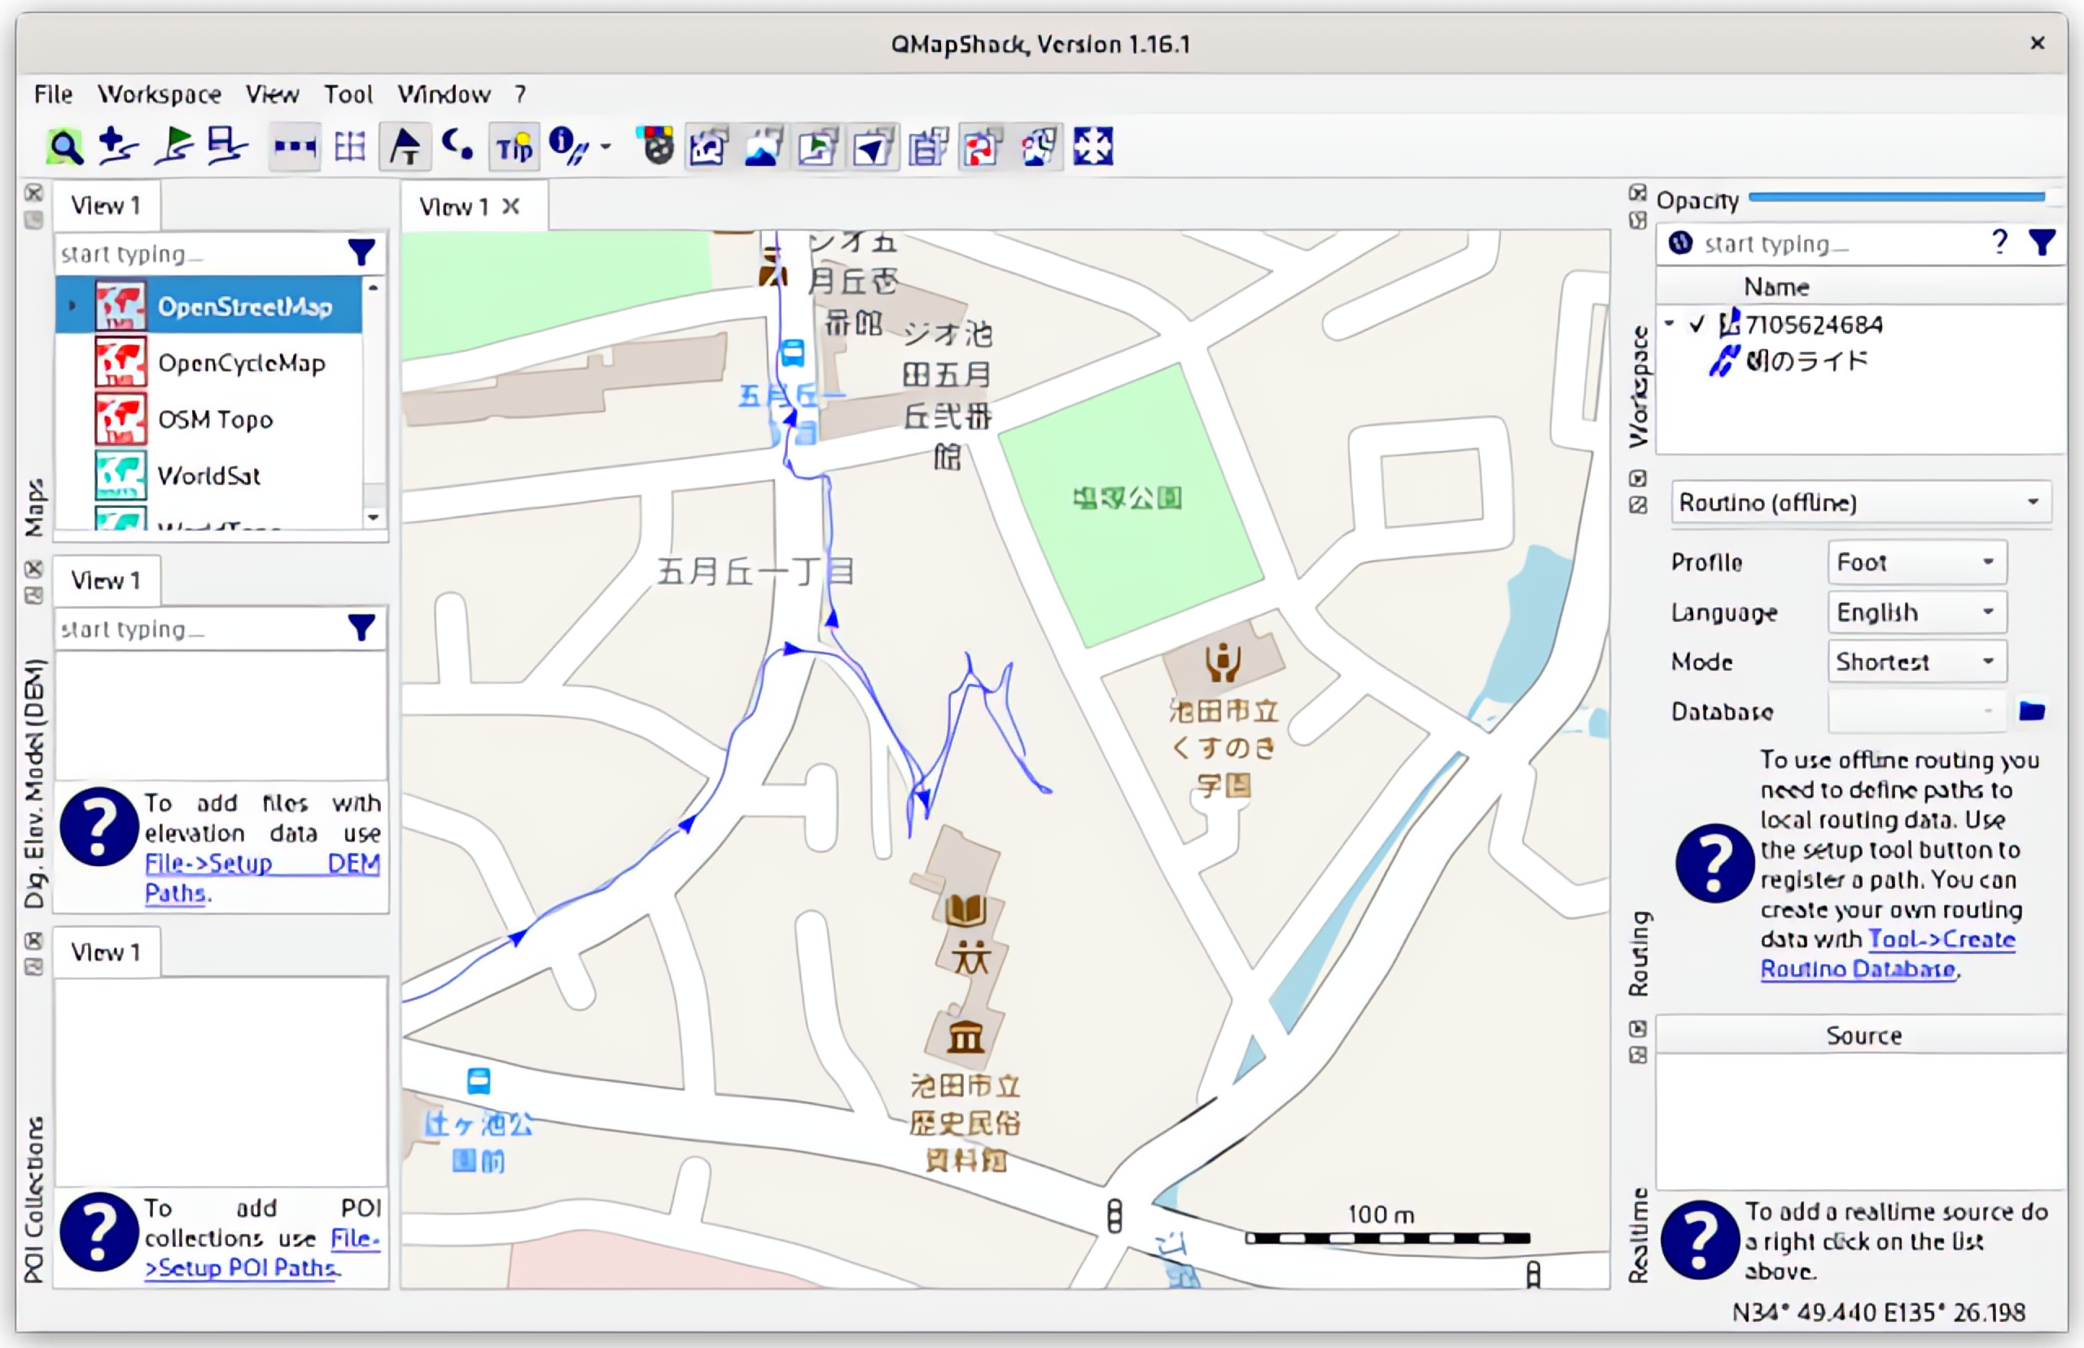Screen dimensions: 2084x1348
Task: Open the Routino (offline) router dropdown
Action: (1861, 502)
